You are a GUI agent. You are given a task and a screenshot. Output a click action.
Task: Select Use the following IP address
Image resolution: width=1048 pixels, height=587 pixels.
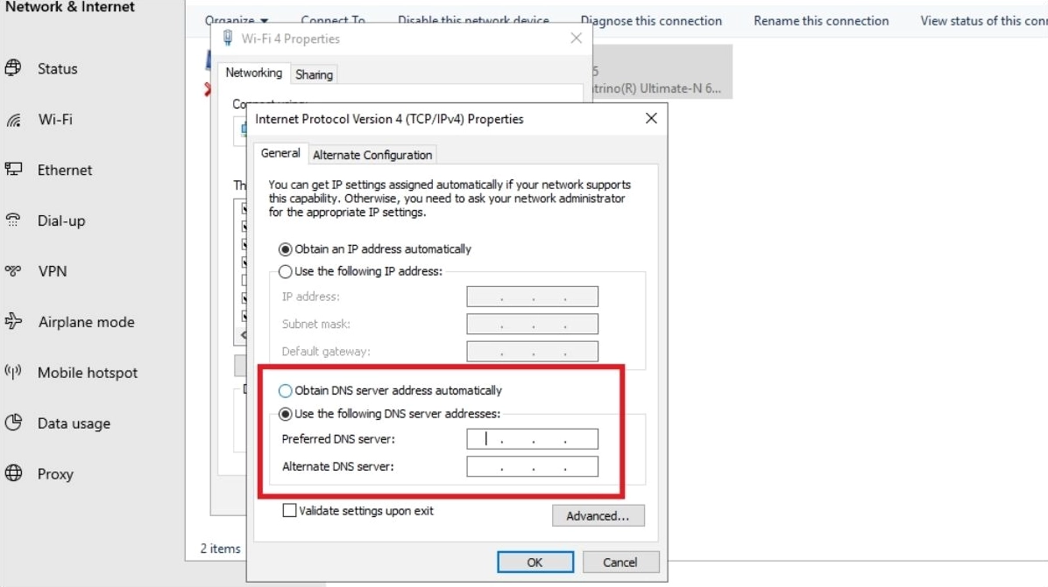tap(286, 272)
